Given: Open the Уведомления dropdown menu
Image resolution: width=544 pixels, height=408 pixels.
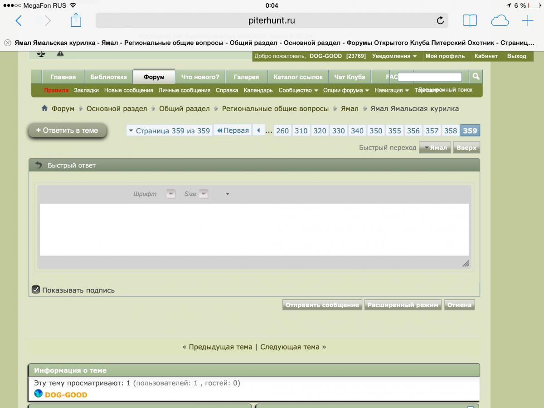Looking at the screenshot, I should click(x=394, y=56).
